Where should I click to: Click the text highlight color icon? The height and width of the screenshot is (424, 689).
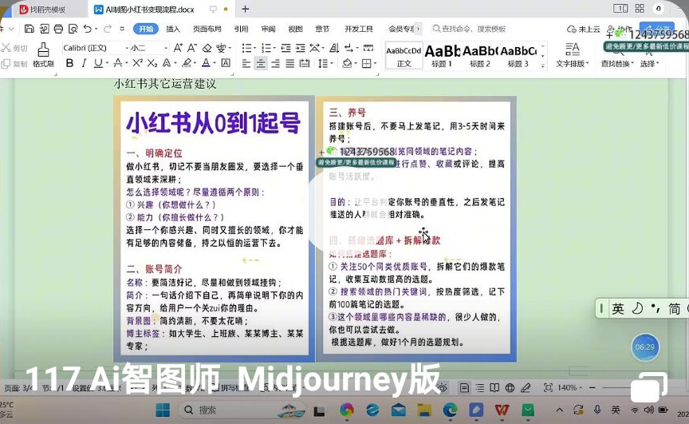[187, 63]
